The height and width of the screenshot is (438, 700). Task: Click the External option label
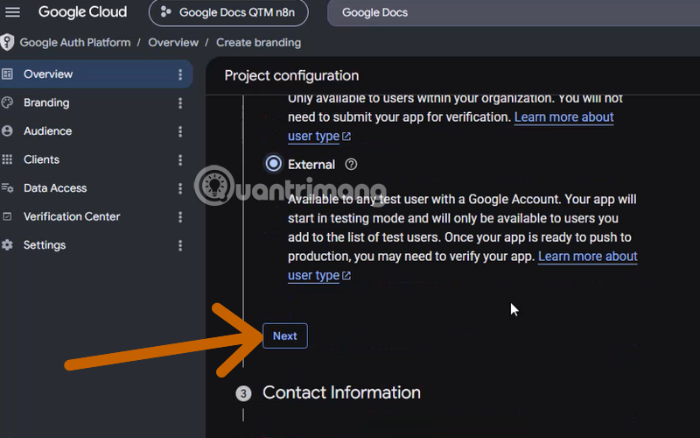pos(311,165)
